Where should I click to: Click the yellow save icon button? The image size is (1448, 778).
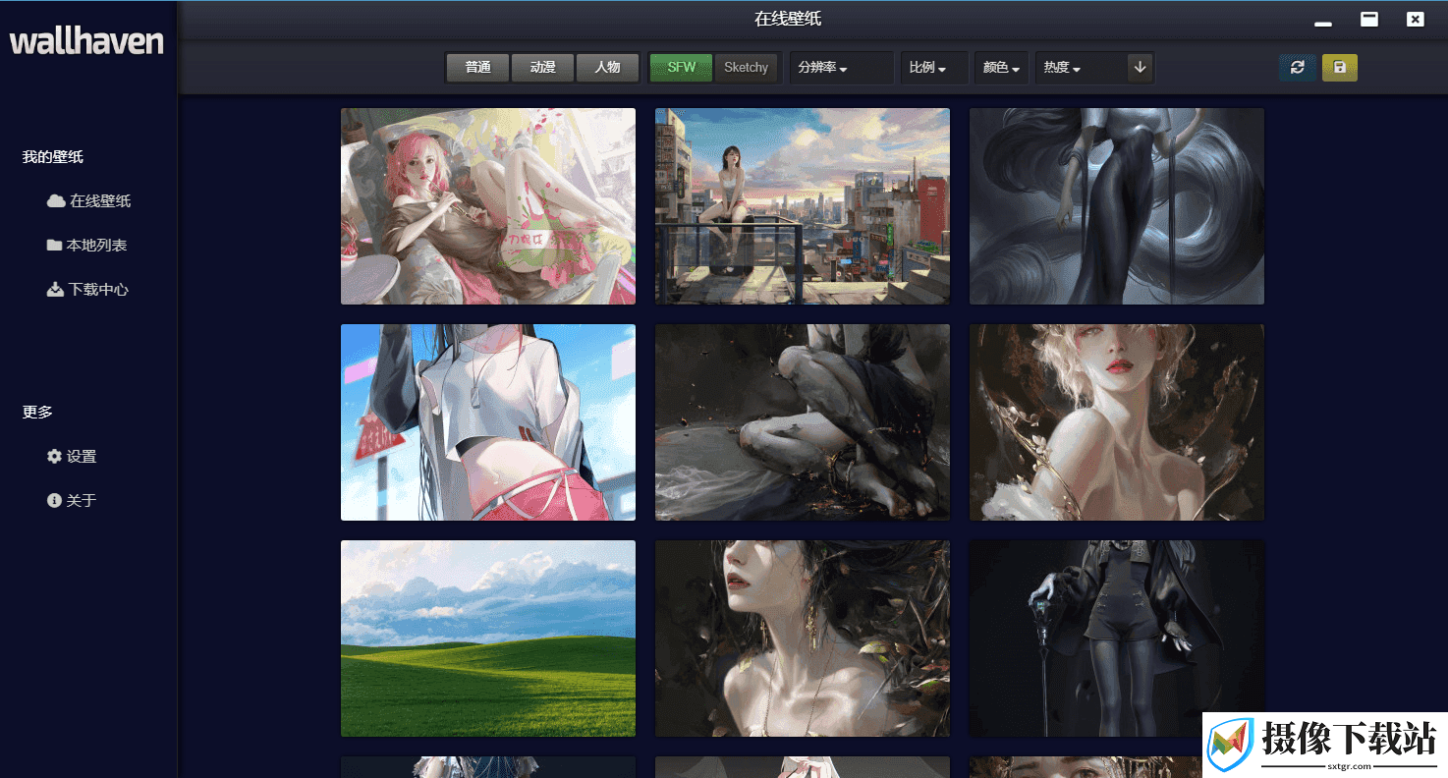pos(1340,67)
